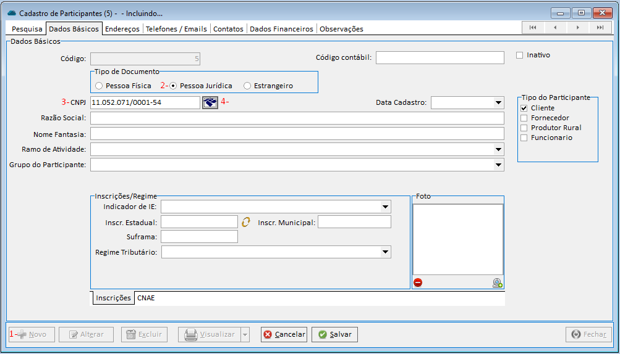This screenshot has width=620, height=354.
Task: Open the Dados Financeiros tab
Action: coord(281,29)
